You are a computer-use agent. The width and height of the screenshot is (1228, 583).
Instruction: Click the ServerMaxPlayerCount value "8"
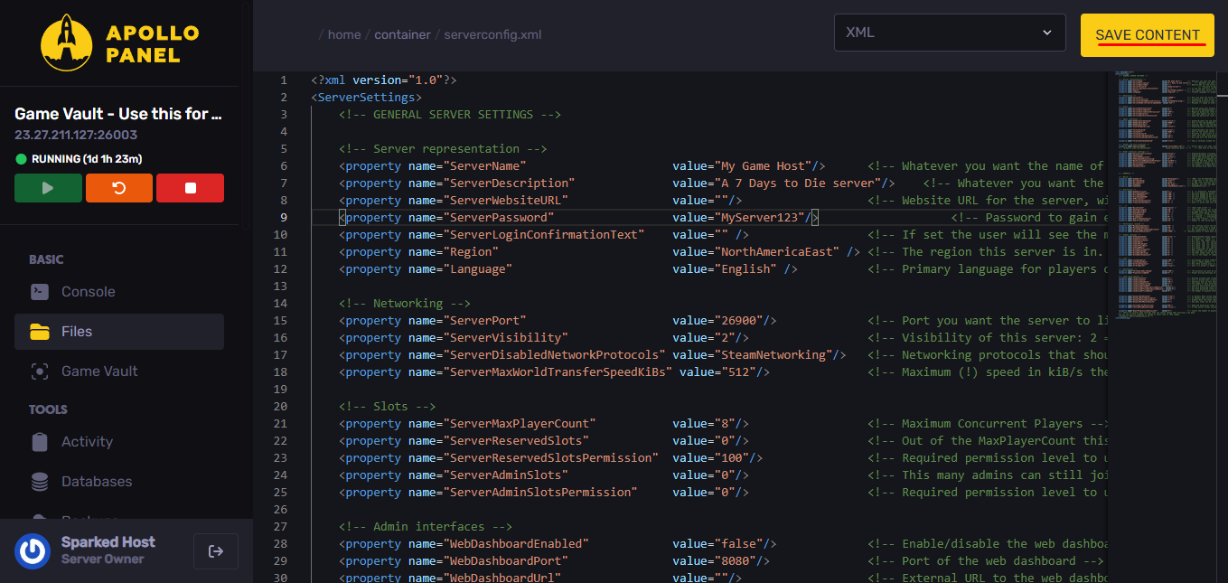coord(725,424)
